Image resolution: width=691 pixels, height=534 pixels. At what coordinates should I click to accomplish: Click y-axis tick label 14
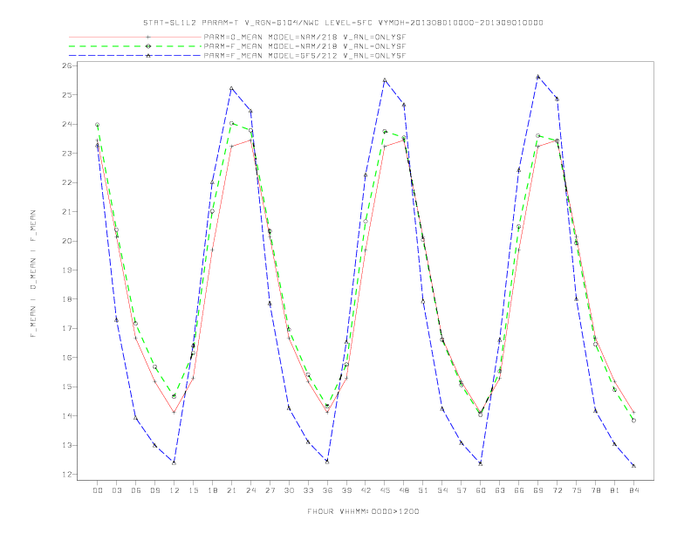tap(67, 416)
